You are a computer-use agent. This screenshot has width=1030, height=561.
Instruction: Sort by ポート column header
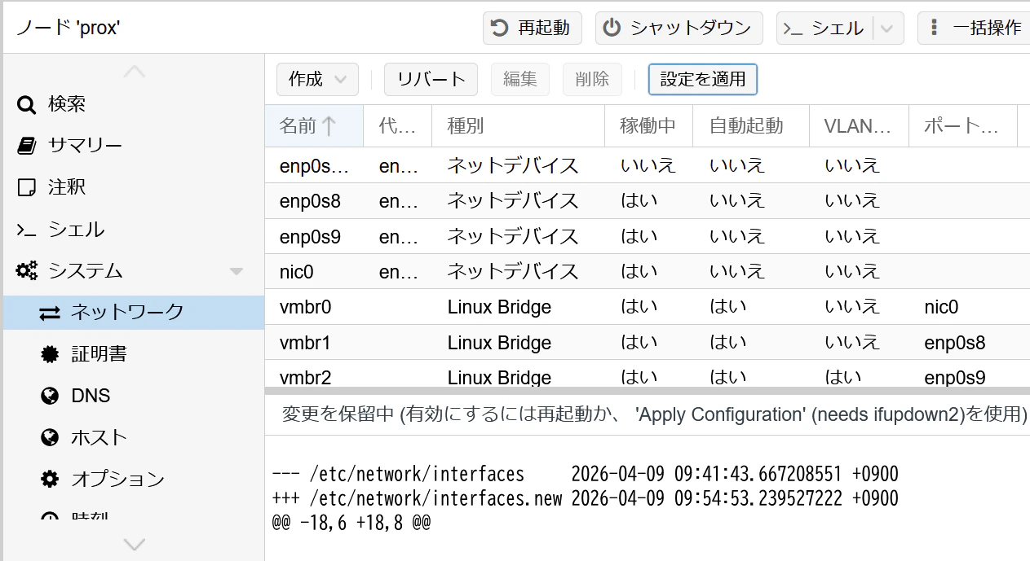pyautogui.click(x=963, y=125)
